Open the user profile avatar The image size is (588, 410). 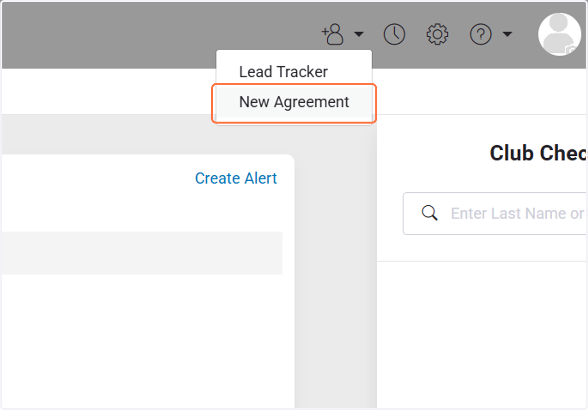(x=560, y=34)
